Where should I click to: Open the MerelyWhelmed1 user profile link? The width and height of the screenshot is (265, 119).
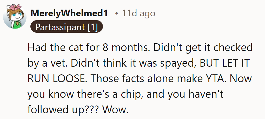click(69, 13)
